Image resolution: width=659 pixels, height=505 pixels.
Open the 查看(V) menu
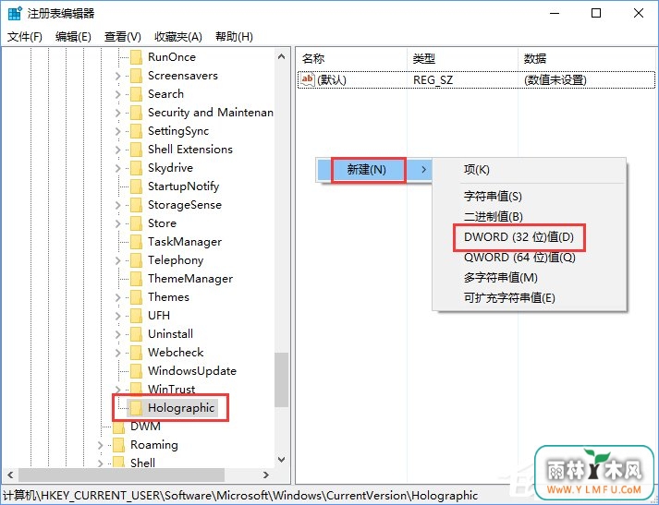point(123,37)
